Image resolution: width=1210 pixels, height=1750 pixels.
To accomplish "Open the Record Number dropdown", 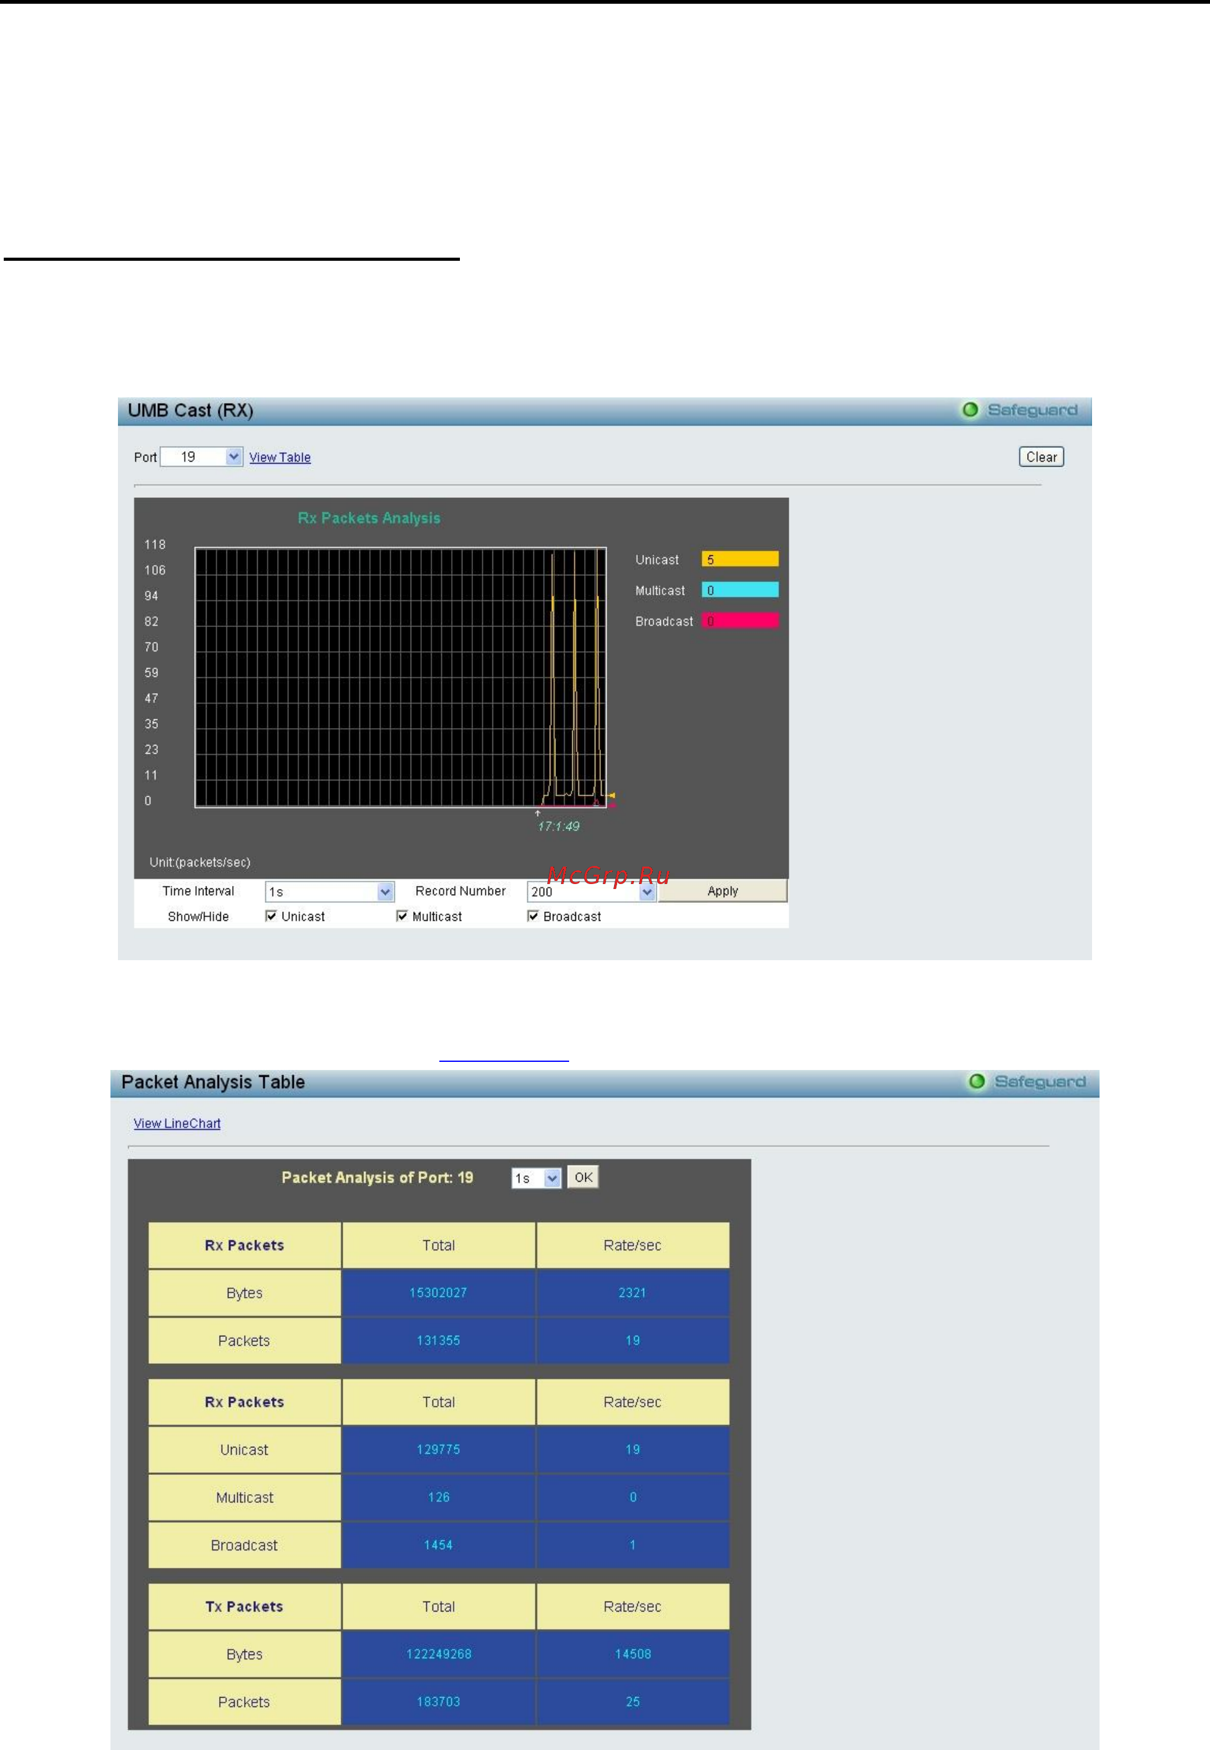I will point(590,892).
